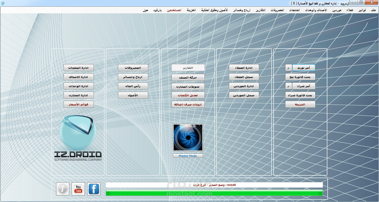Open the المنتجات menu
Screen dimensions: 379x202
(x=294, y=10)
